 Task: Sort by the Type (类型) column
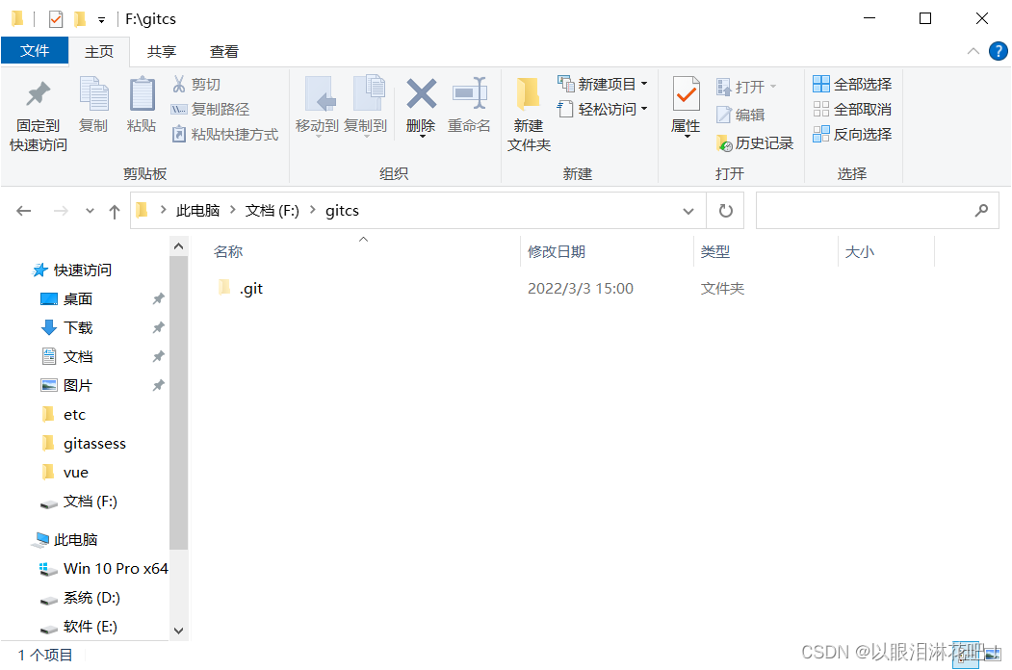[x=715, y=252]
